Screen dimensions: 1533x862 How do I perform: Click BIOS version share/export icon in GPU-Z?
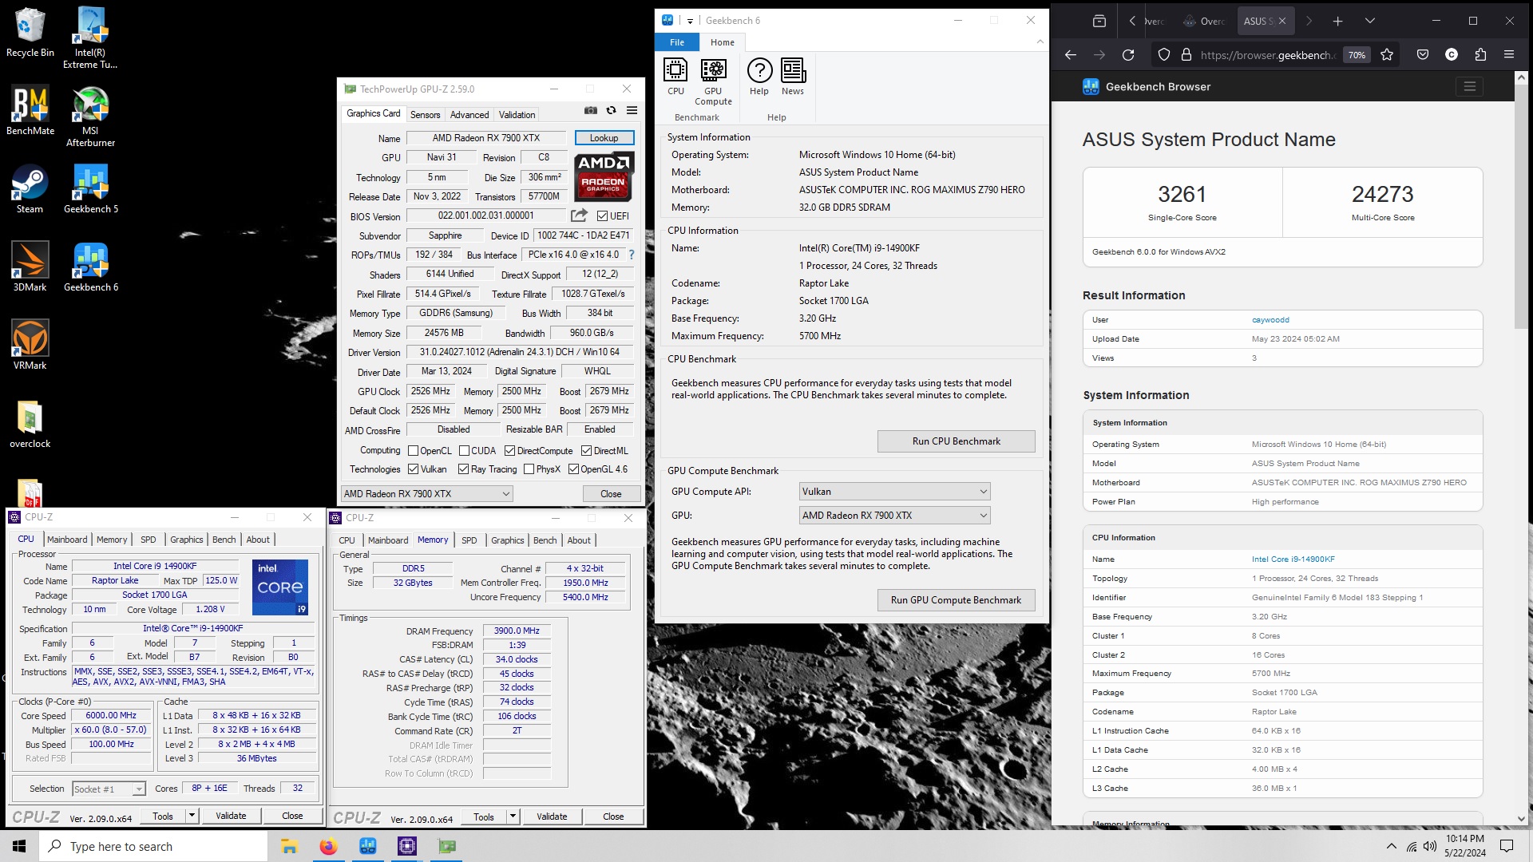579,215
